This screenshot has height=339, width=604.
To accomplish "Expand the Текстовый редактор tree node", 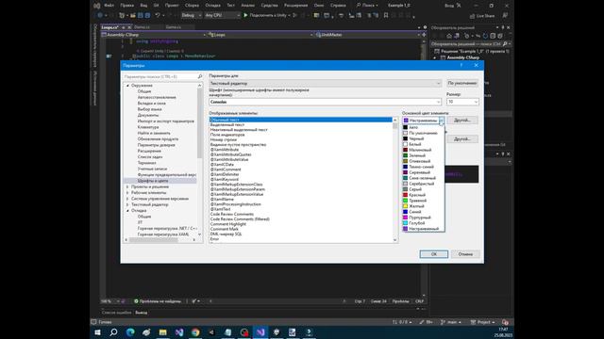I will click(127, 205).
